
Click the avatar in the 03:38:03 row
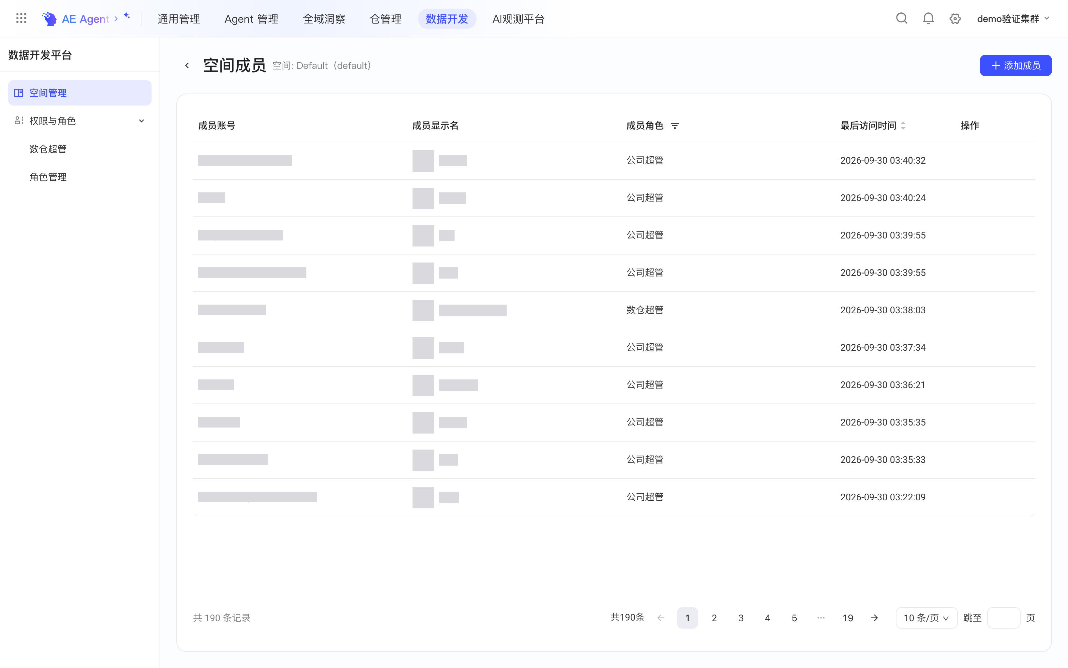coord(423,310)
